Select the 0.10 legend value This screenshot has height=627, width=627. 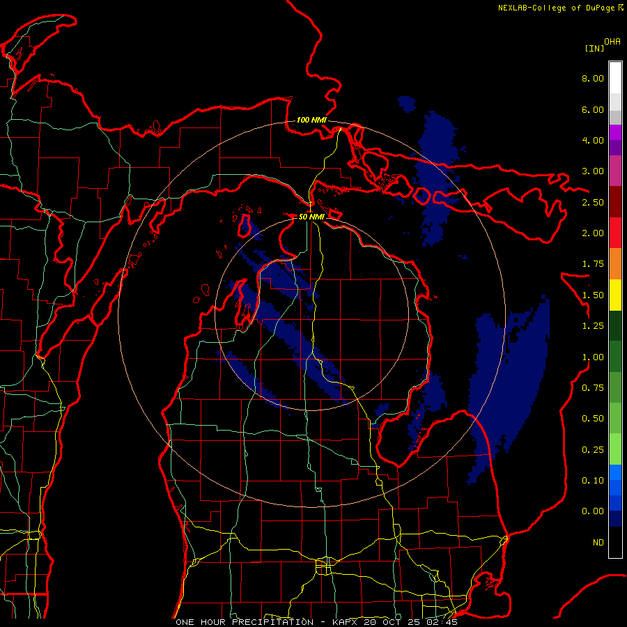[x=593, y=481]
